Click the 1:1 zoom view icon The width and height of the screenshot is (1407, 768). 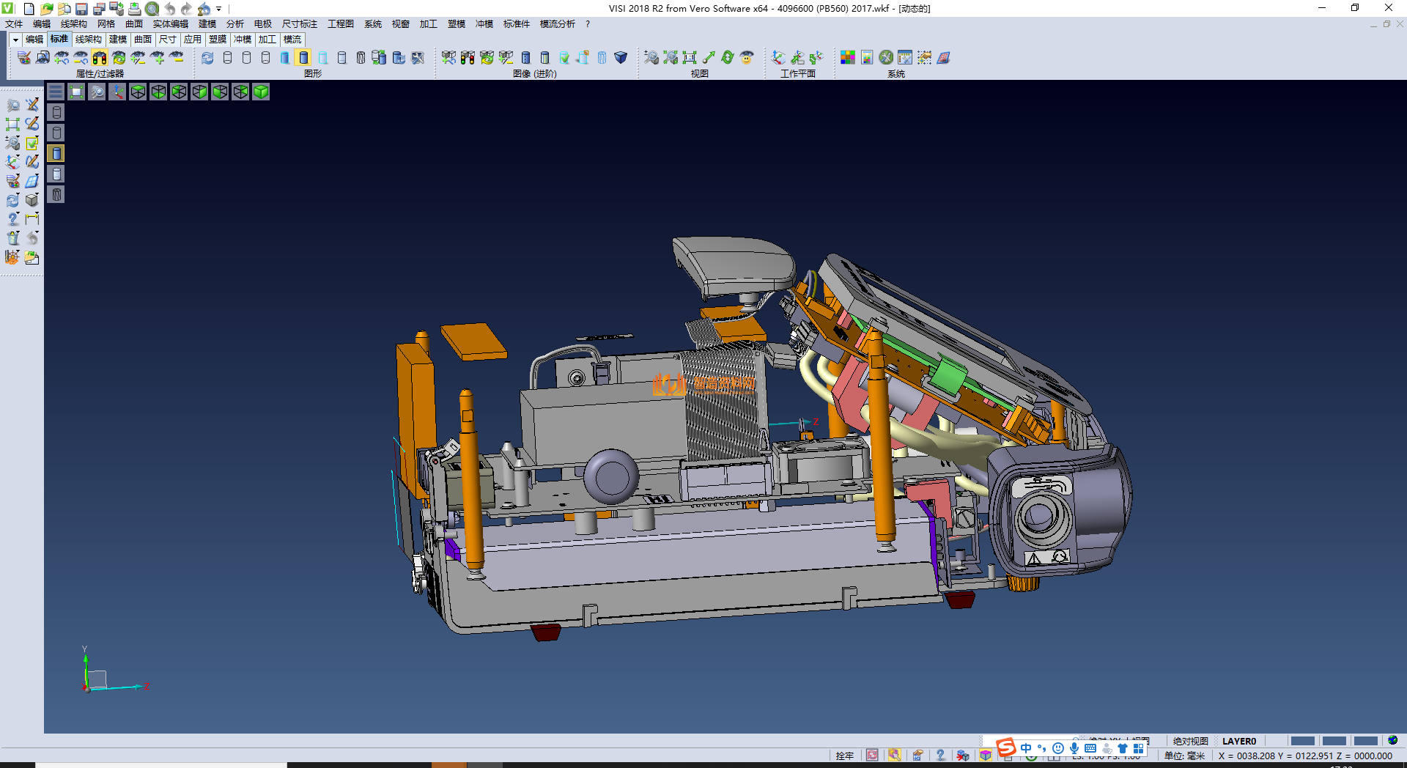pos(690,58)
